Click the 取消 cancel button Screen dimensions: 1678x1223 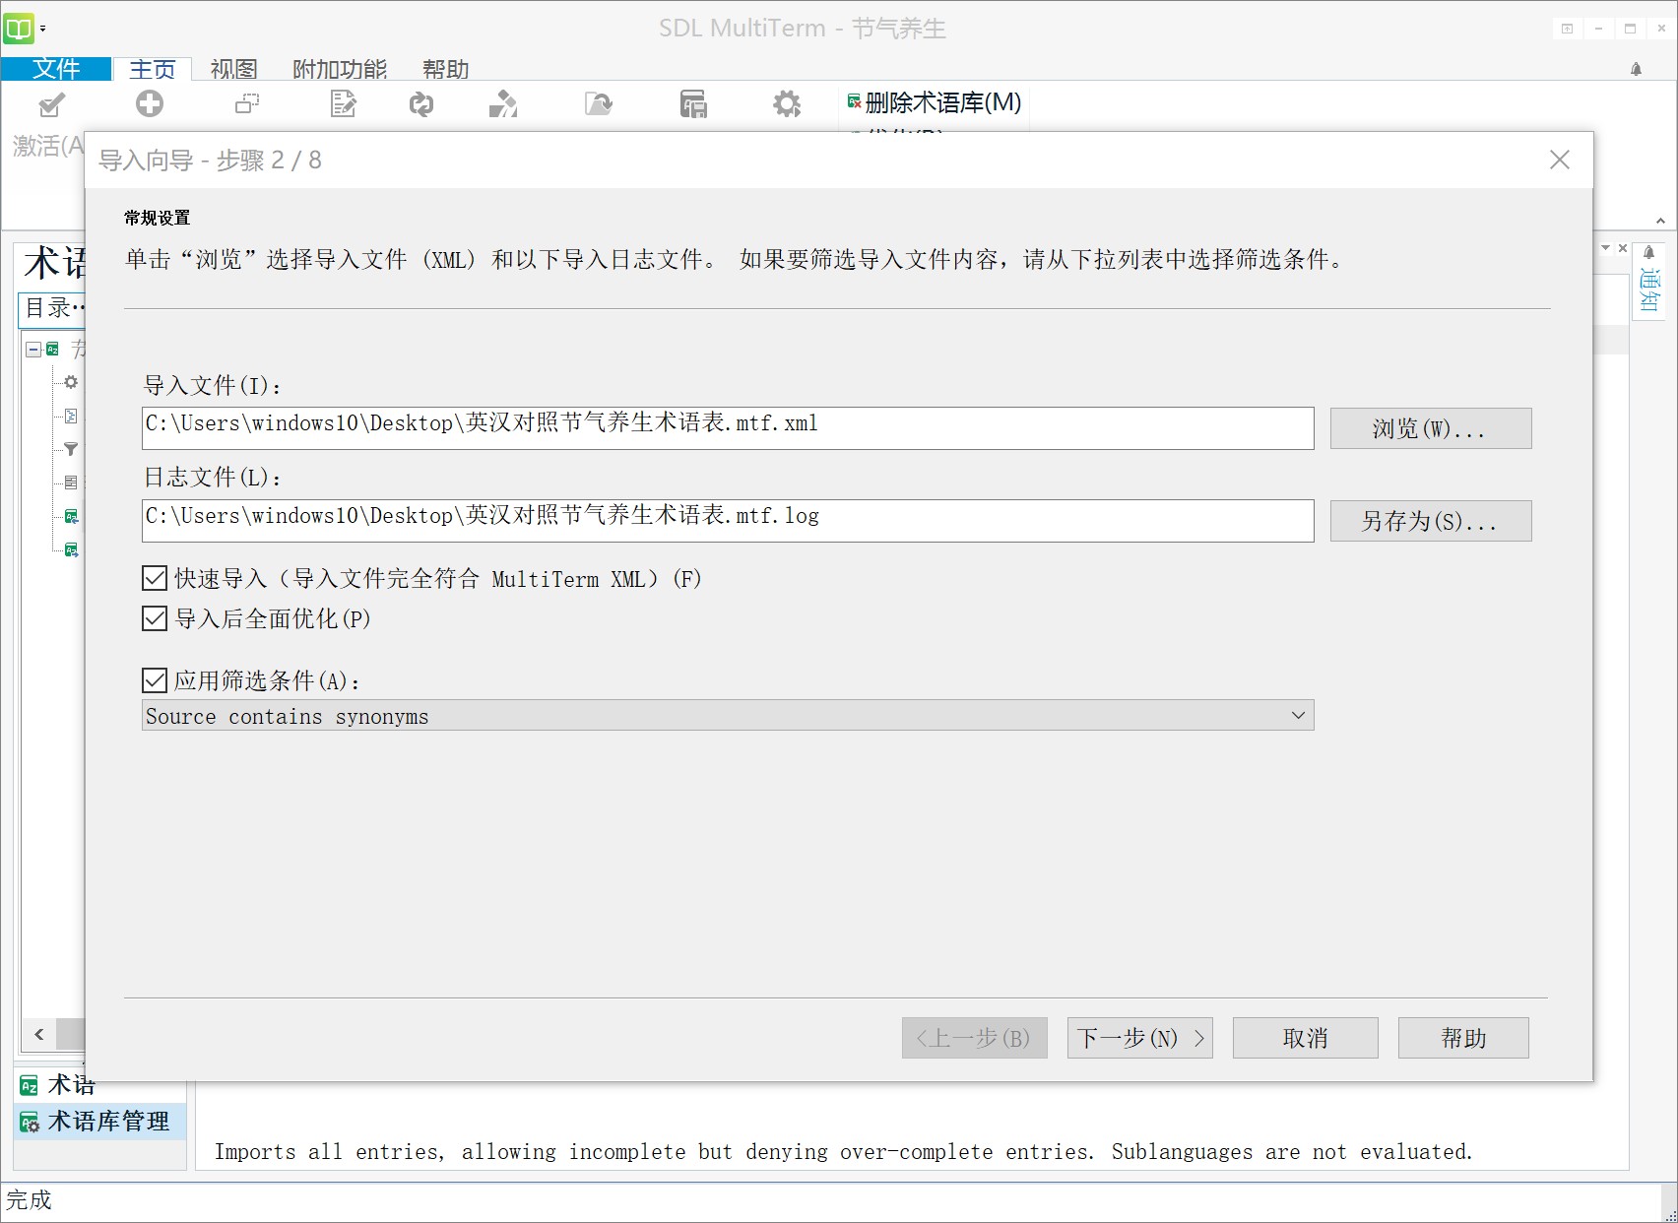click(1305, 1038)
